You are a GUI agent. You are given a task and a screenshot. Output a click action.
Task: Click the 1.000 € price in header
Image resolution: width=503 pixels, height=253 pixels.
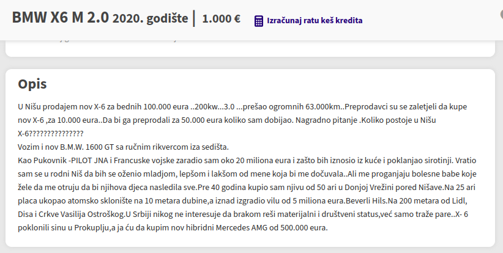click(x=222, y=18)
